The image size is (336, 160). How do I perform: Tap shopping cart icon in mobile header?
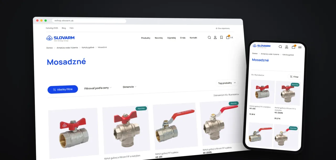[x=293, y=47]
